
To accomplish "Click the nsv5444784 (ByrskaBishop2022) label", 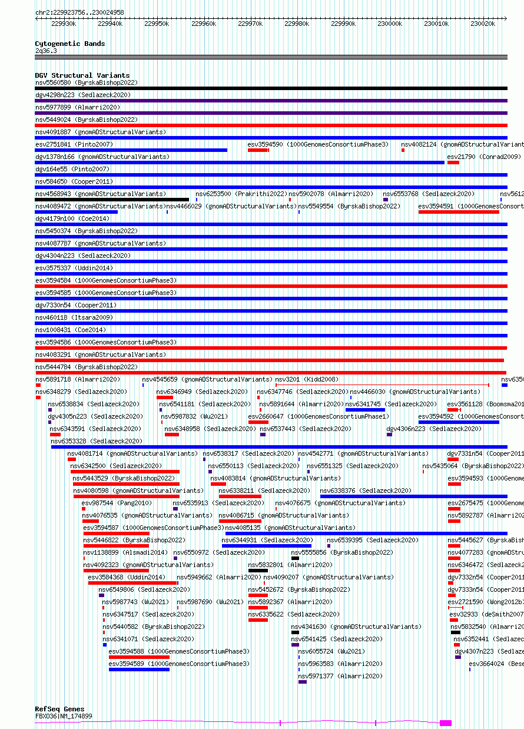I will tap(87, 367).
